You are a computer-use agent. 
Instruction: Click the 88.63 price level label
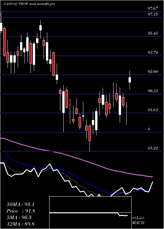click(x=153, y=110)
